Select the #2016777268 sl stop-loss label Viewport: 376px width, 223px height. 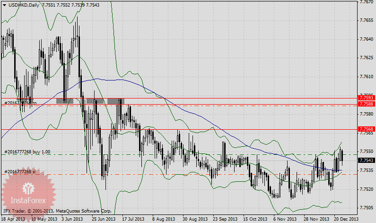tap(20, 172)
